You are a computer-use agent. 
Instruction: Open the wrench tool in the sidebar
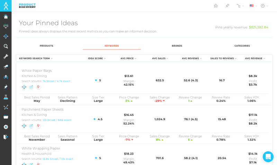coord(6,56)
